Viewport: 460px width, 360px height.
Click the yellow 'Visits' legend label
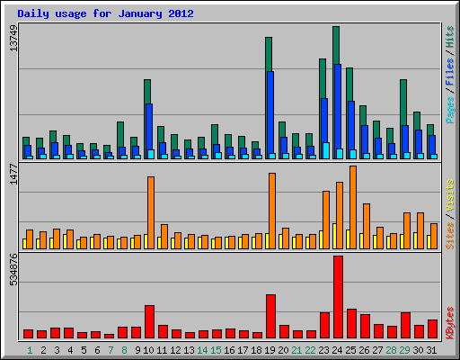click(x=449, y=196)
